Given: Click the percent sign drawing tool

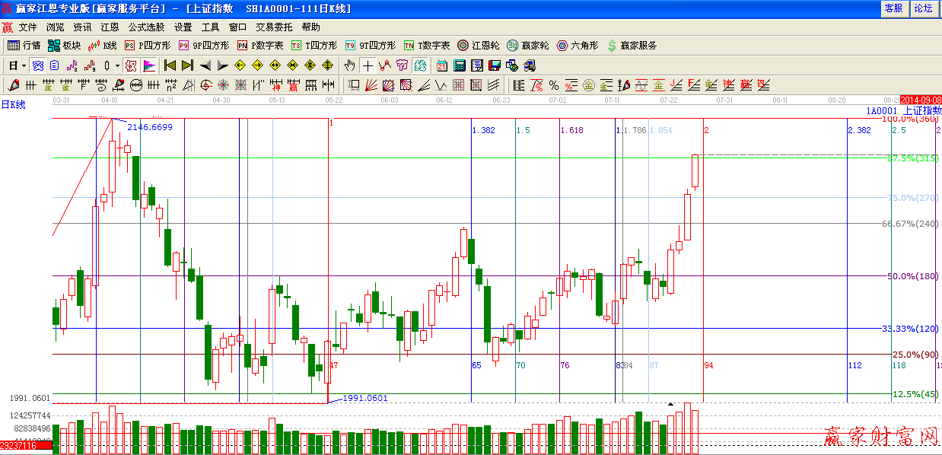Looking at the screenshot, I should click(x=554, y=85).
